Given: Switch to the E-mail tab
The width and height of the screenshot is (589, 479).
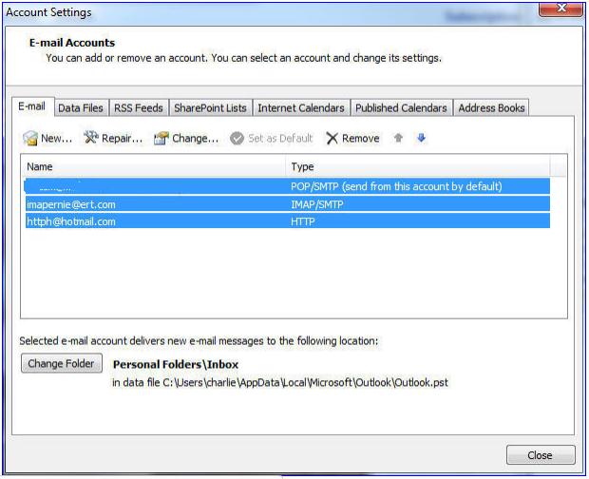Looking at the screenshot, I should coord(31,107).
